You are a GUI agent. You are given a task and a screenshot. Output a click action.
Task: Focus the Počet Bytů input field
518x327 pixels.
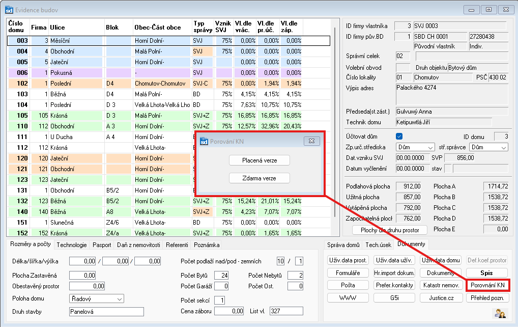221,276
